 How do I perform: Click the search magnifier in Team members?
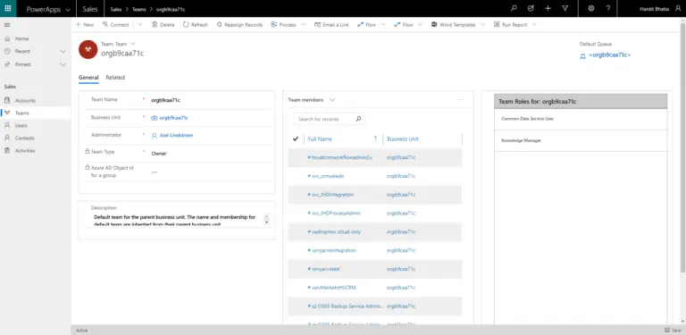click(x=358, y=119)
